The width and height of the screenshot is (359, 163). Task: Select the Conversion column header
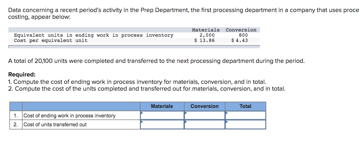coord(204,106)
